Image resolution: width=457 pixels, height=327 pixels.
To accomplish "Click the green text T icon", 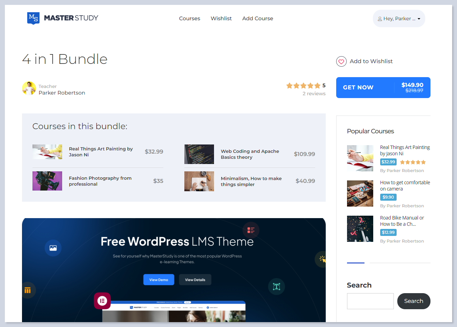I will click(x=277, y=287).
